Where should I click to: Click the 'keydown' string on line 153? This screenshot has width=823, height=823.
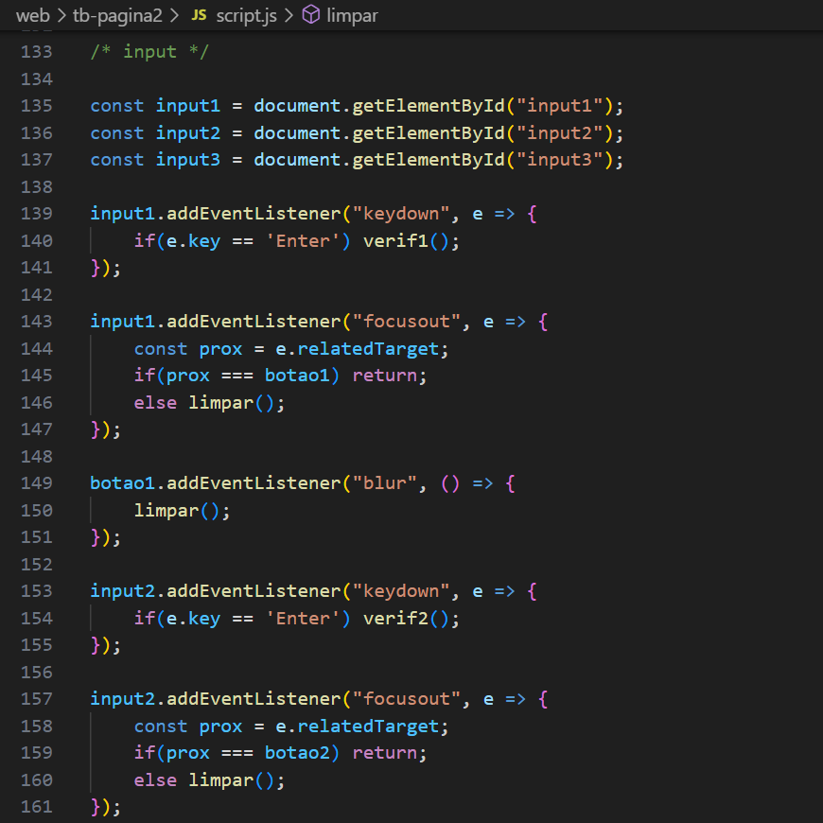[x=400, y=590]
